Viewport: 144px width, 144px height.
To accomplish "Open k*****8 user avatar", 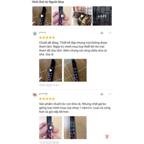I will point(35,95).
